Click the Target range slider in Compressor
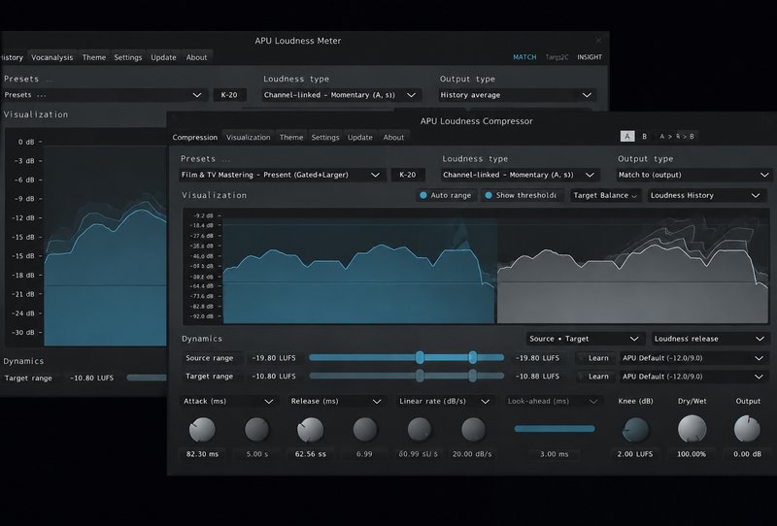Viewport: 777px width, 526px height. (406, 376)
